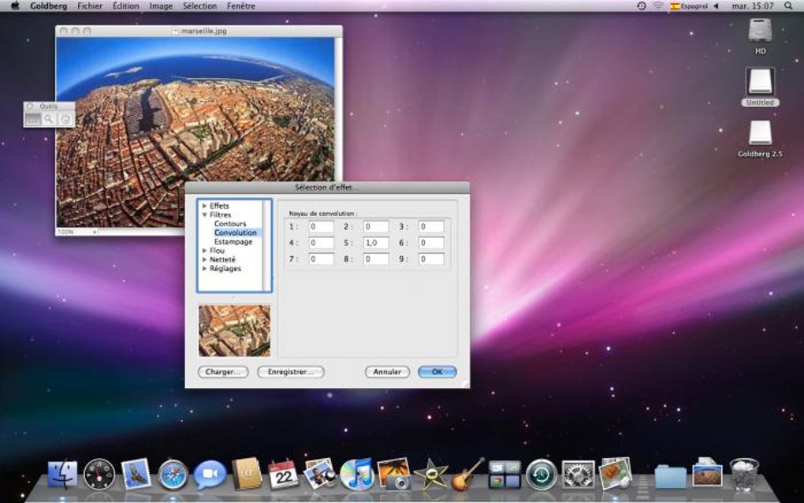Click convolution kernel field 7
Image resolution: width=804 pixels, height=503 pixels.
pyautogui.click(x=321, y=259)
